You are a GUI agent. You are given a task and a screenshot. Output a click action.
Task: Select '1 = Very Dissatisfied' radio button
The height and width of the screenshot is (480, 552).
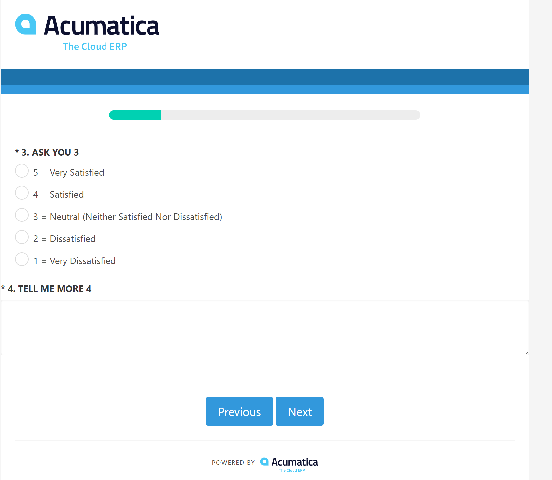(x=21, y=259)
